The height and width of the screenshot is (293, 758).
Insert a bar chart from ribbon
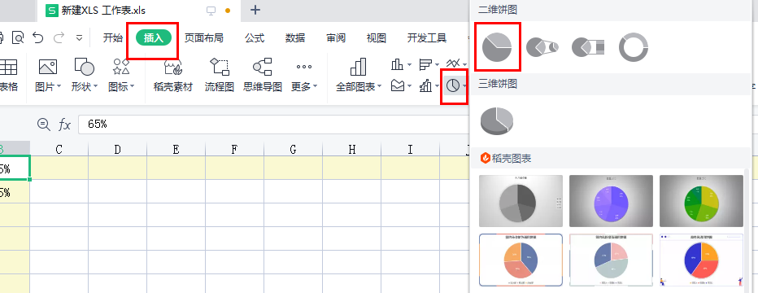click(x=425, y=63)
